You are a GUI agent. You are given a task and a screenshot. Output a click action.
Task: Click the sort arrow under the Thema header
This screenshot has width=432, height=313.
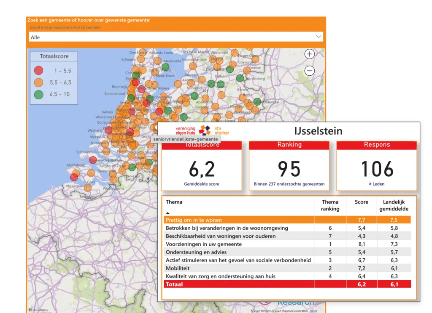click(x=167, y=213)
